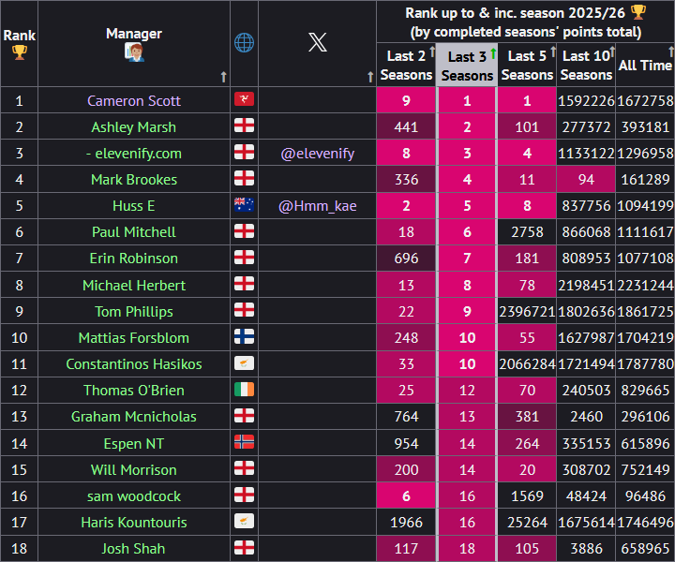Open Will Morrison manager profile

(x=134, y=470)
